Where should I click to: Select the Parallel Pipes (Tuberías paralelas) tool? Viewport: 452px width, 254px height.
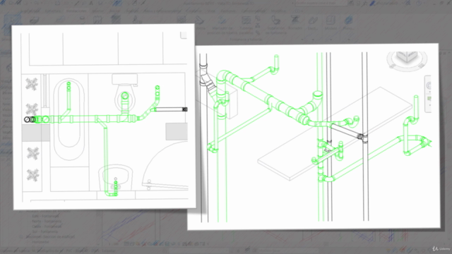coord(246,25)
